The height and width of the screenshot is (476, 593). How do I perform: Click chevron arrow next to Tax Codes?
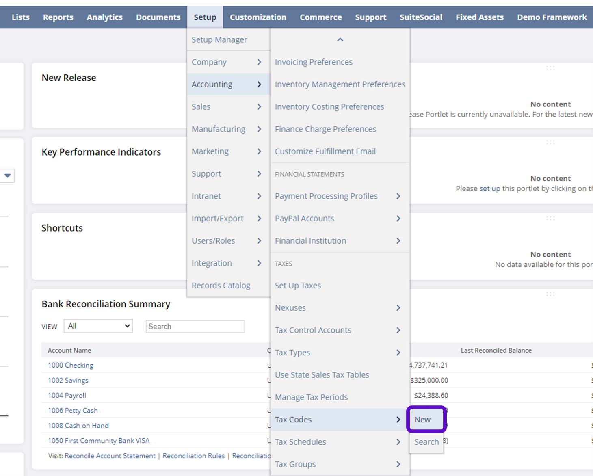[398, 420]
